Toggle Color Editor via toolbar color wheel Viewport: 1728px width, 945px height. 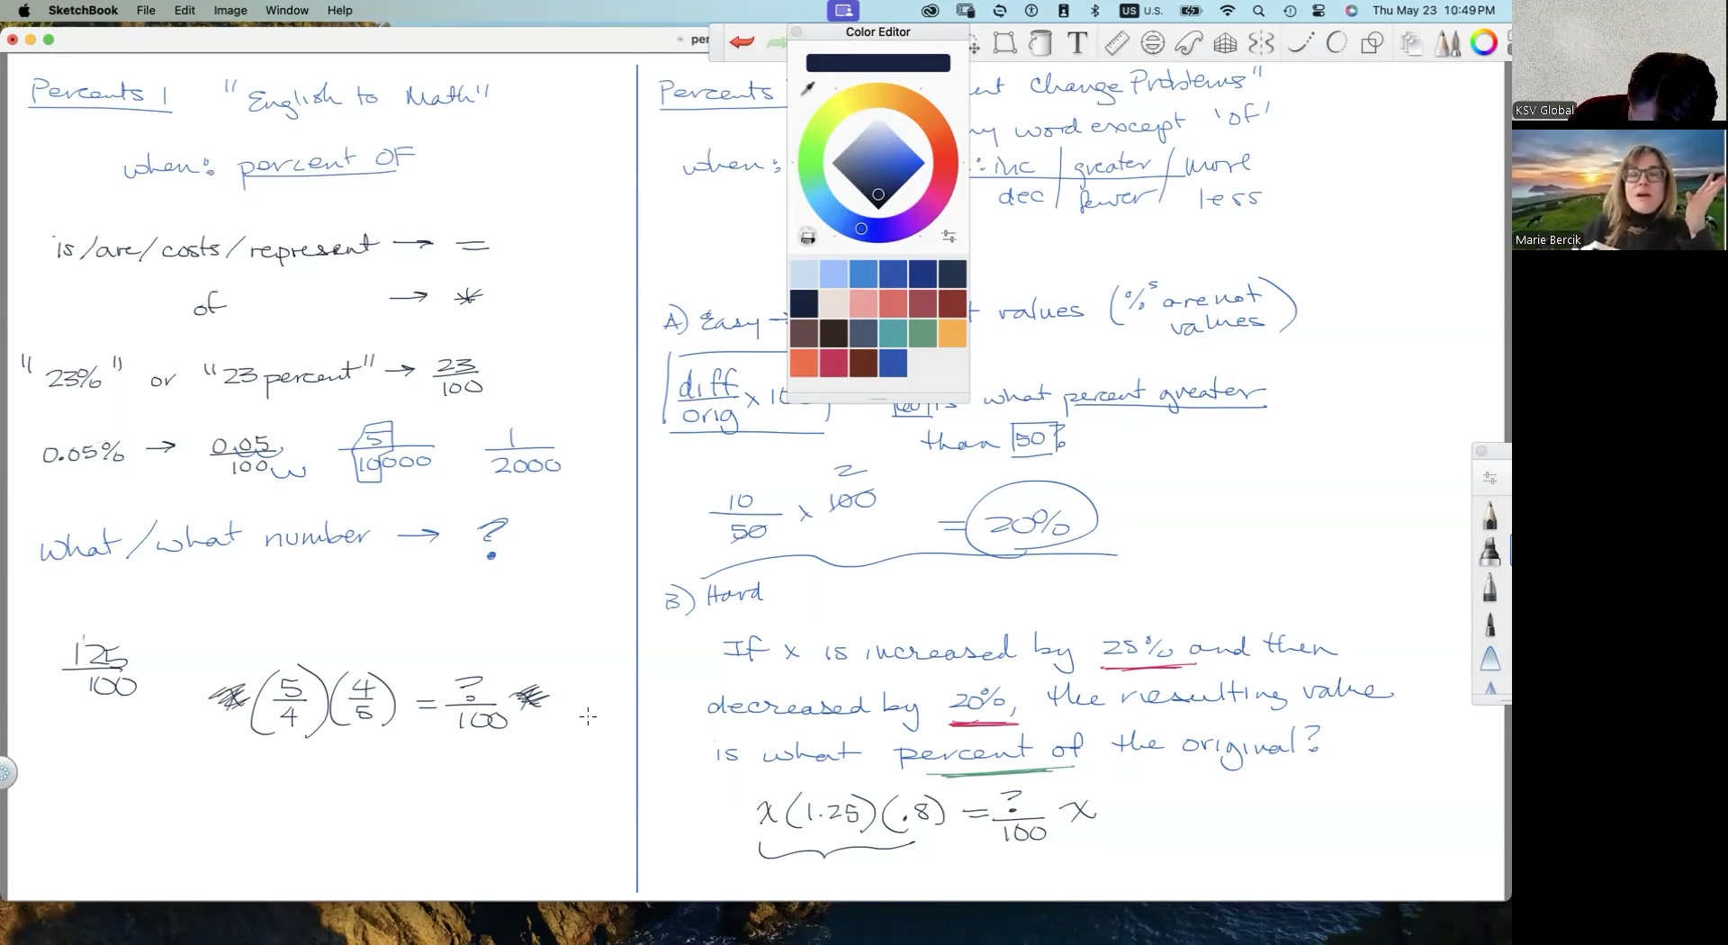coord(1484,42)
